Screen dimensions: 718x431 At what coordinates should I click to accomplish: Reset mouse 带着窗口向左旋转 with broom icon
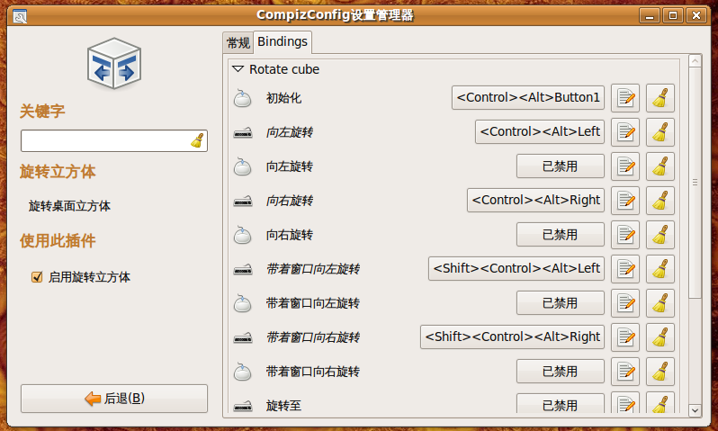(x=660, y=302)
